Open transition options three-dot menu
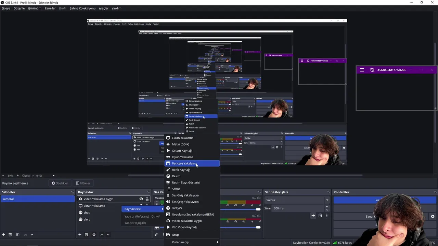The height and width of the screenshot is (246, 438). pyautogui.click(x=327, y=216)
